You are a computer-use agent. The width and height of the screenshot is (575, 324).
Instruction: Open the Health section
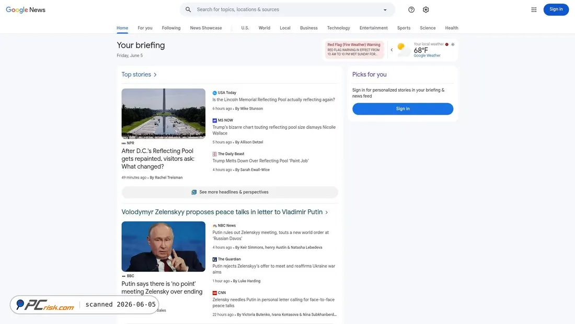(452, 28)
